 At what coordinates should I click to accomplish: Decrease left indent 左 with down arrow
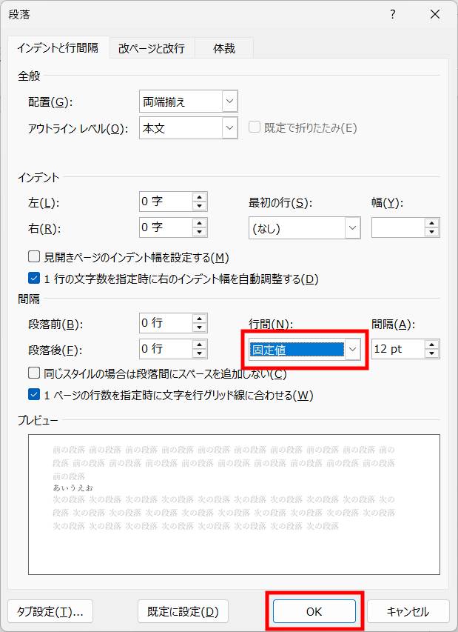[199, 206]
